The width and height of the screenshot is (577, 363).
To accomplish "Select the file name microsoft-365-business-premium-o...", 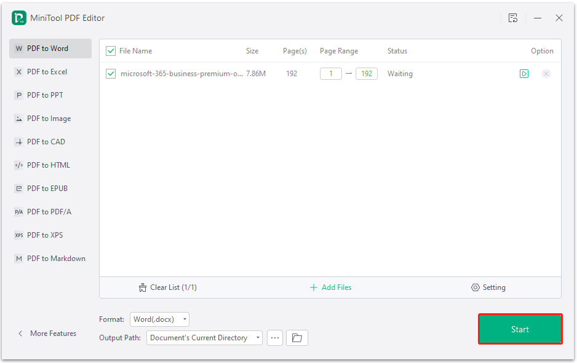I will [x=182, y=74].
